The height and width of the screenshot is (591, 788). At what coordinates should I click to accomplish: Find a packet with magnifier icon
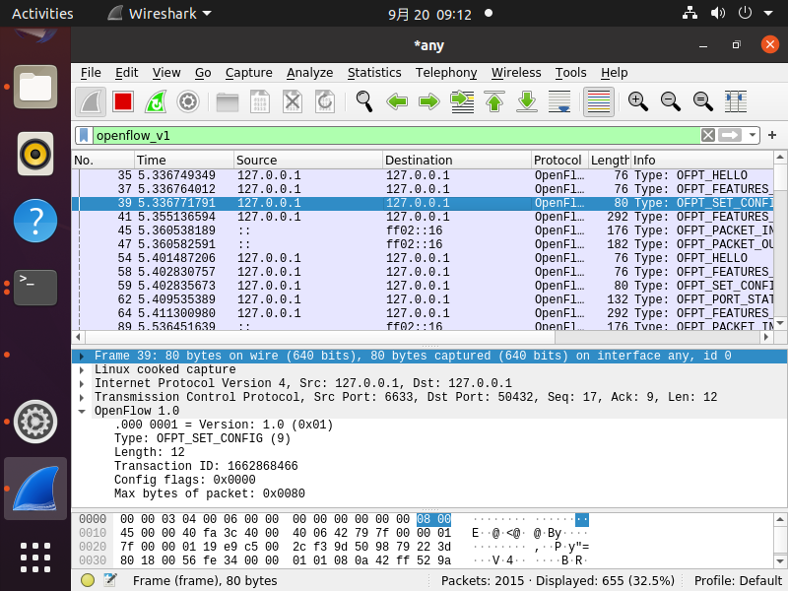pos(363,102)
